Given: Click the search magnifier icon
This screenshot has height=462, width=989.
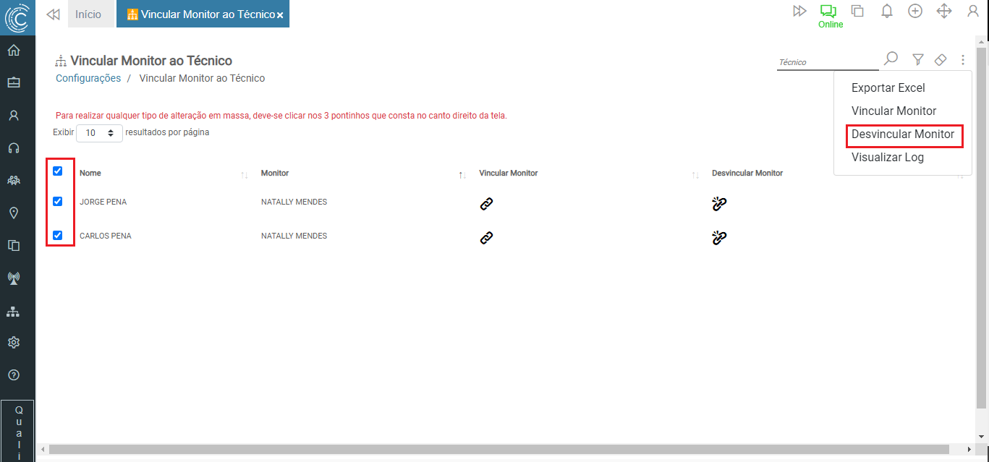Looking at the screenshot, I should tap(891, 59).
